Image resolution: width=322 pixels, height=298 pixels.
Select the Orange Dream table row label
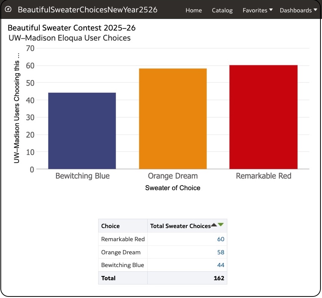click(x=121, y=252)
